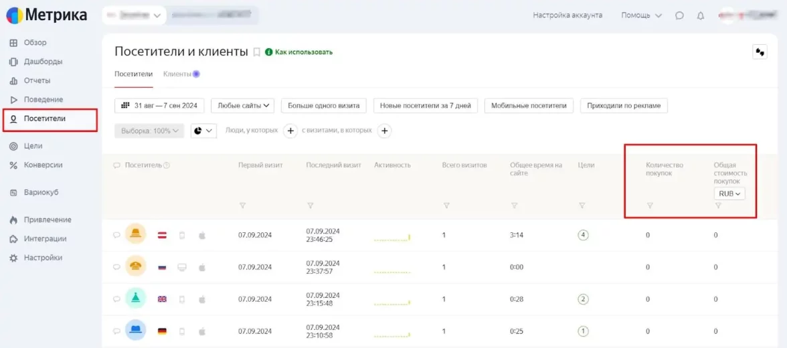787x348 pixels.
Task: Click the bookmark icon next to page title
Action: [256, 52]
